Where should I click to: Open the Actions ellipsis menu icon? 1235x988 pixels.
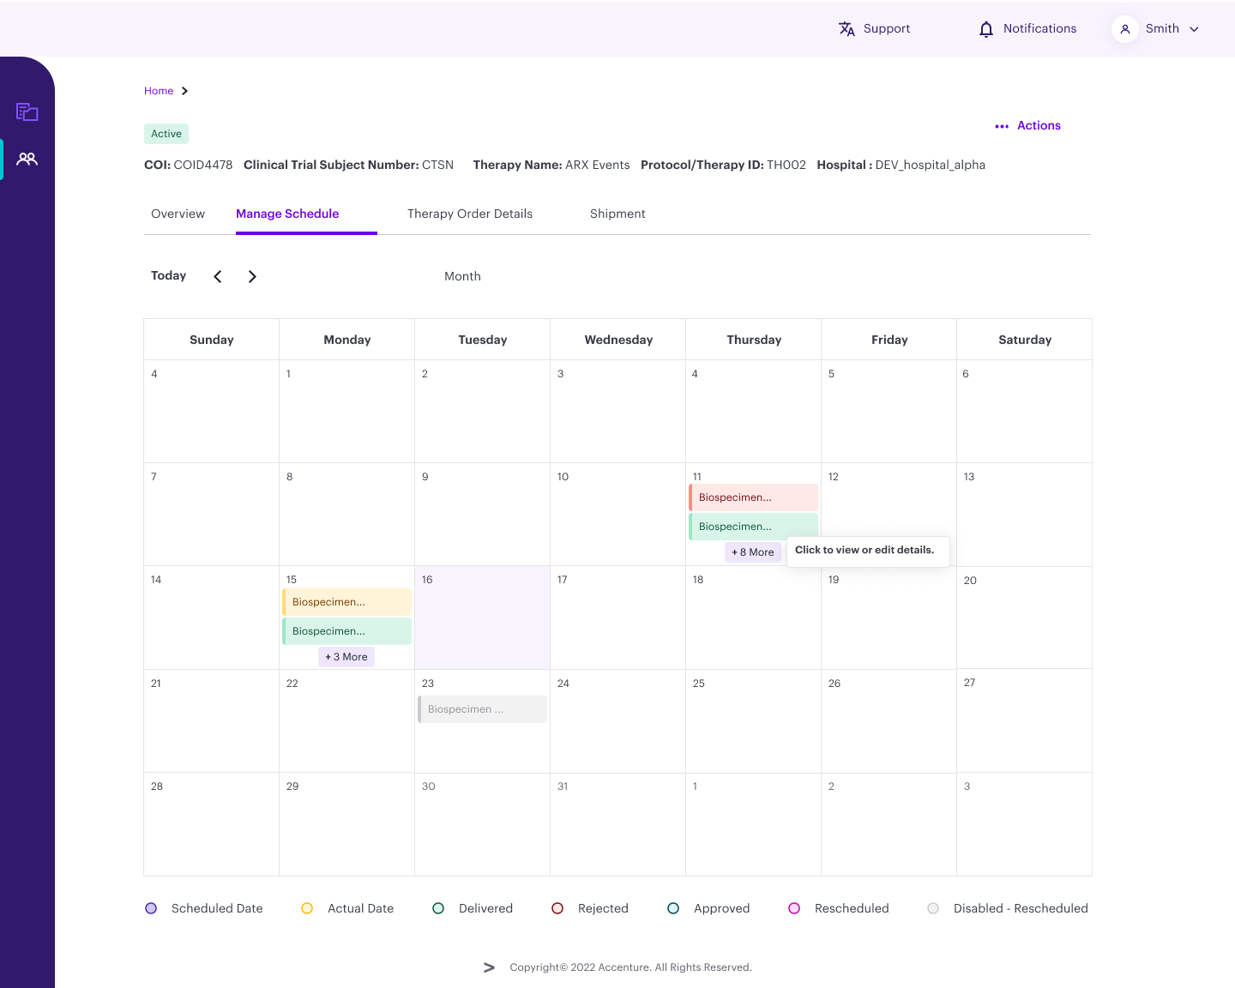[x=1002, y=125]
